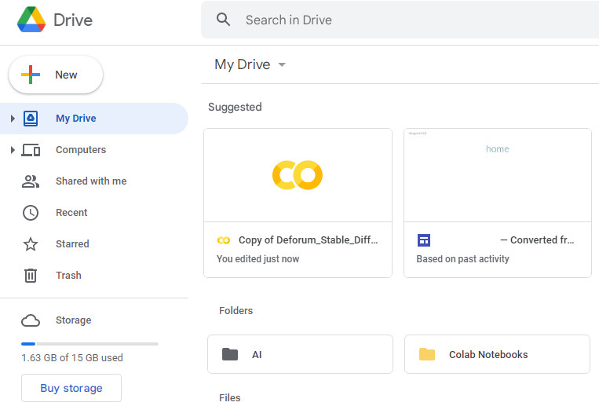Click the Folders section heading
Image resolution: width=599 pixels, height=406 pixels.
pyautogui.click(x=236, y=310)
